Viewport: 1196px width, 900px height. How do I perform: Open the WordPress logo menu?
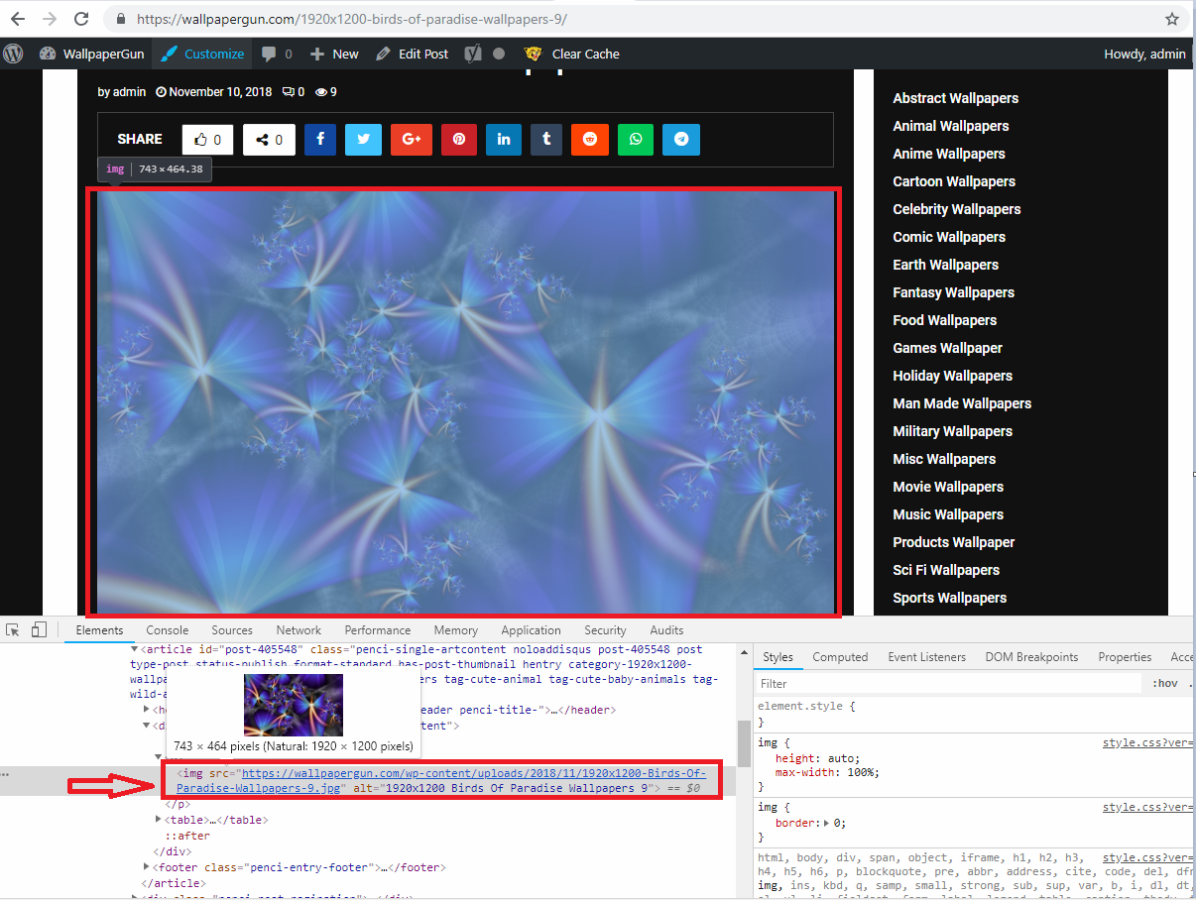(13, 54)
